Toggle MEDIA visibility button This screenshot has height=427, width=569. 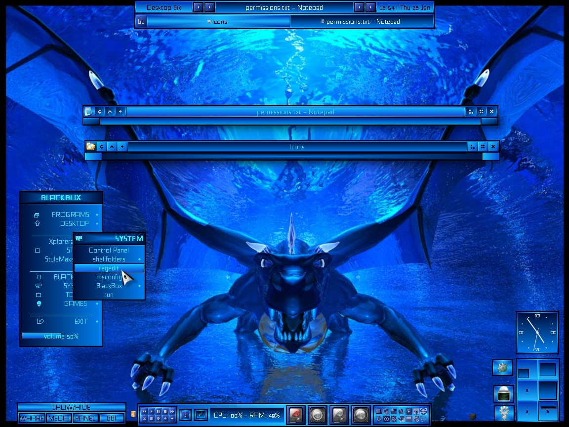59,418
